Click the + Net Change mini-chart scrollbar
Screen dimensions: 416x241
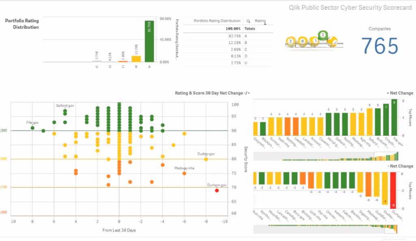pyautogui.click(x=326, y=156)
